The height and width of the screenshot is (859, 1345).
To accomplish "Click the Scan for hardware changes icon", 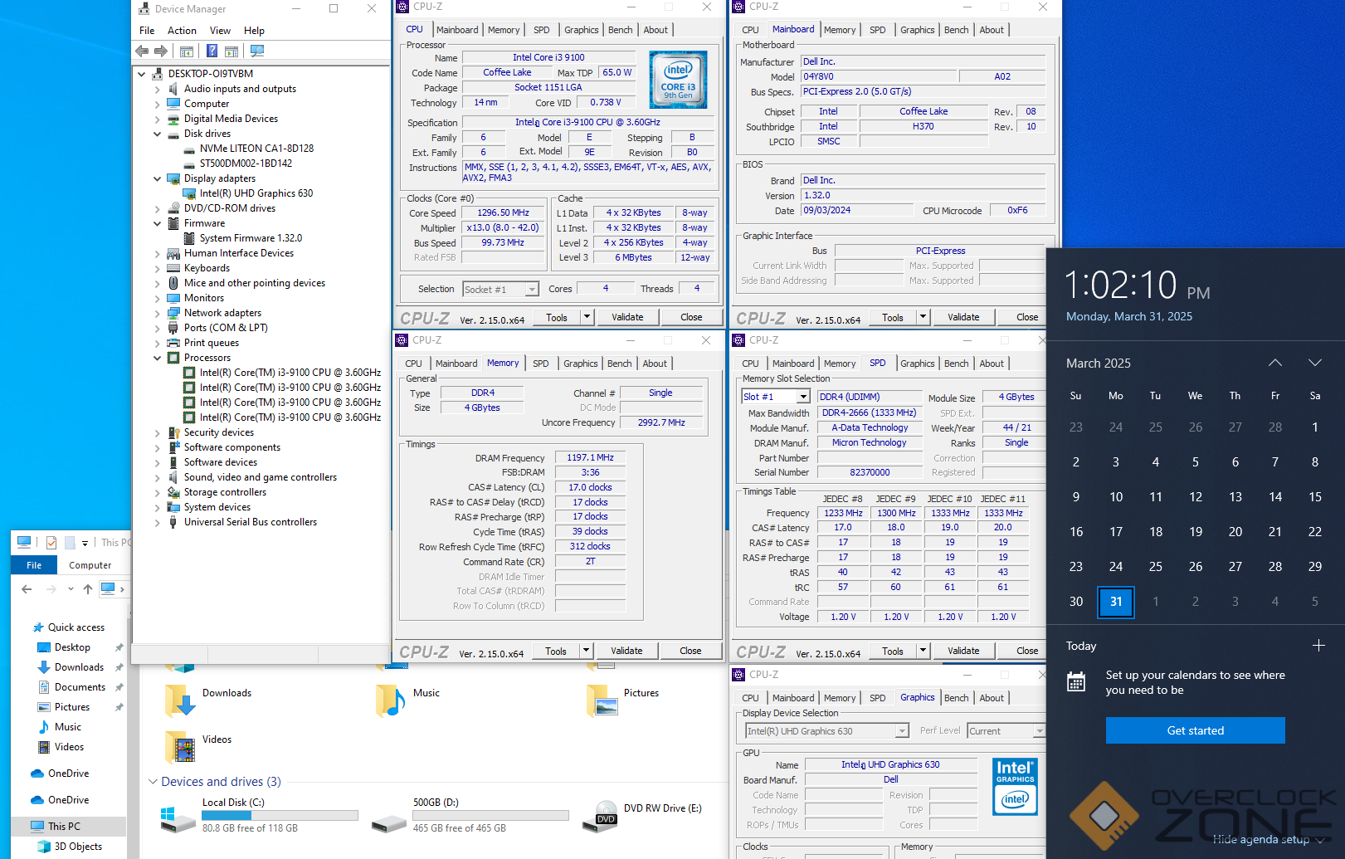I will coord(257,51).
